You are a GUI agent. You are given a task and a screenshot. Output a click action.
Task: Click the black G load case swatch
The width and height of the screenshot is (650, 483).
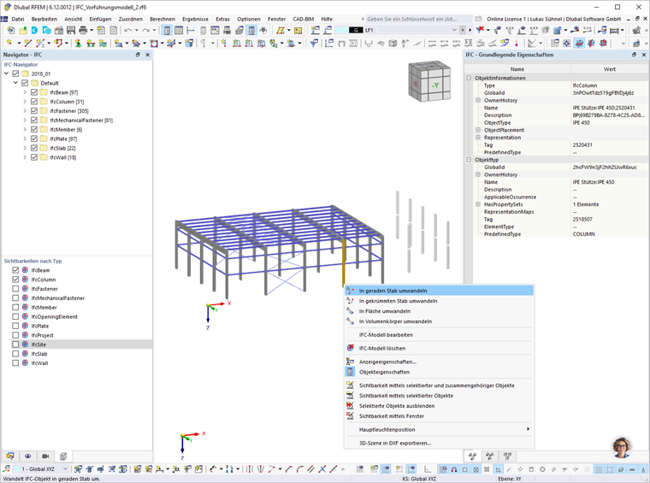pos(356,30)
